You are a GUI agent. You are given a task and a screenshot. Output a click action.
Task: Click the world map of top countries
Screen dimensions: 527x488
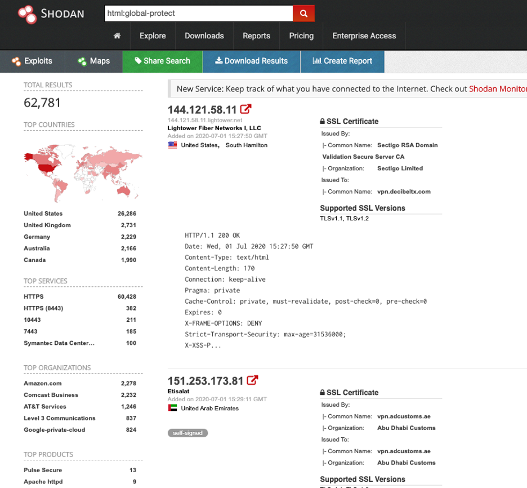(83, 172)
